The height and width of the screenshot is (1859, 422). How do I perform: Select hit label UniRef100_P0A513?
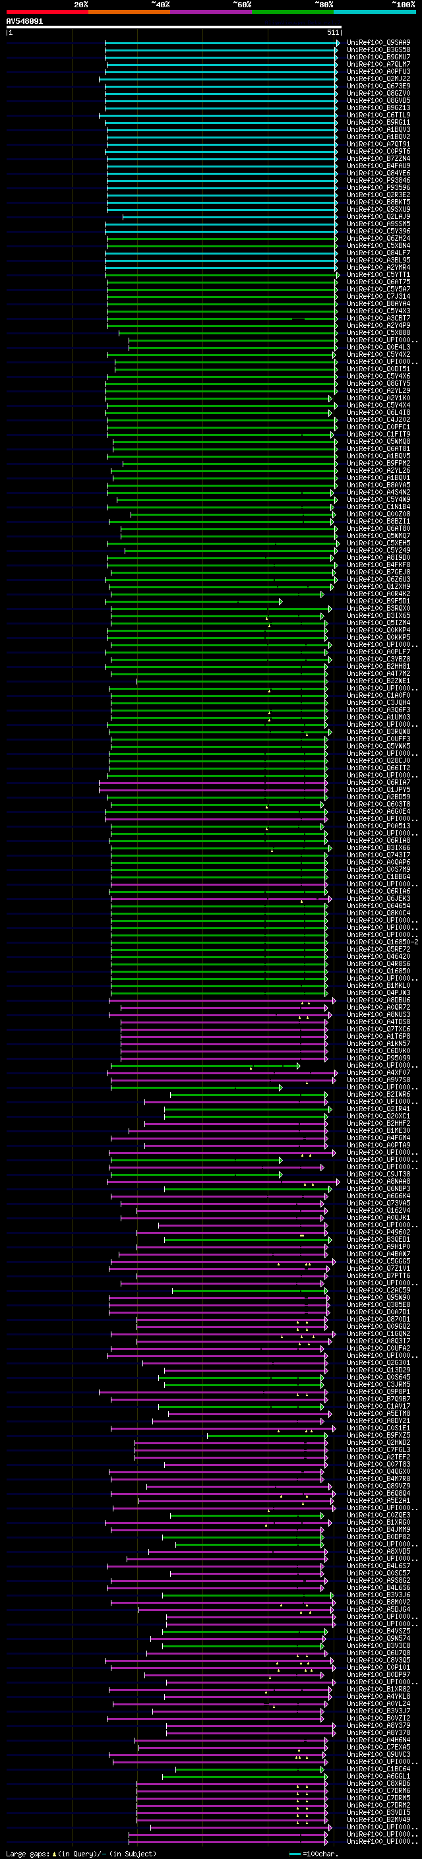coord(378,826)
